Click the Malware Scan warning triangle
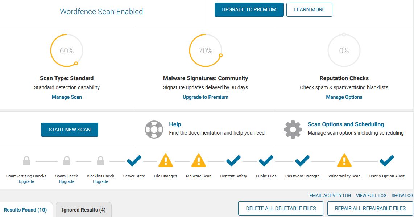414x217 pixels. 199,160
